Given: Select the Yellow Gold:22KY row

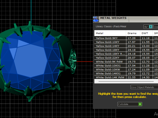Looking at the screenshot, I should (126, 58).
